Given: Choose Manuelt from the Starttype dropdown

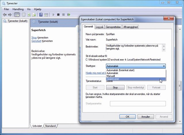Looking at the screenshot, I should tap(111, 76).
